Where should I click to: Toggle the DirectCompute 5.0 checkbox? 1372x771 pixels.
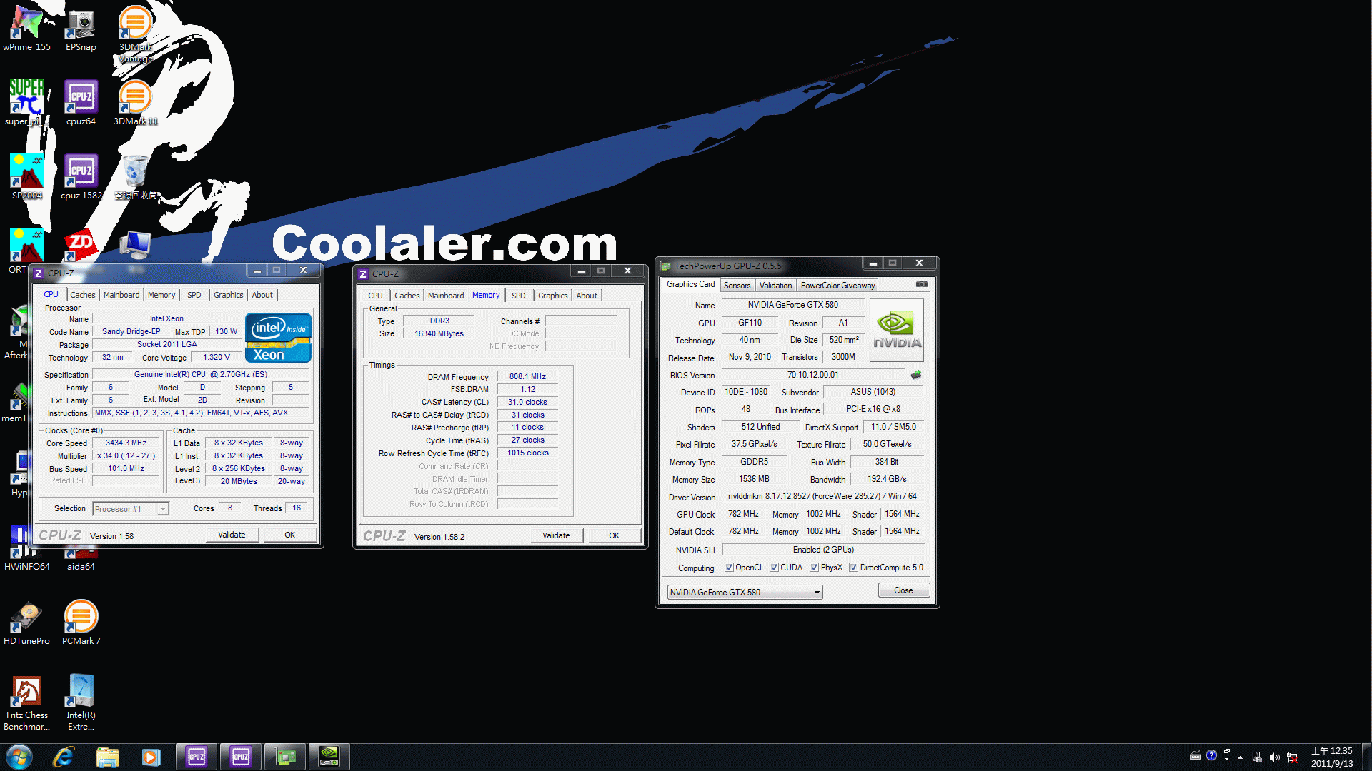coord(853,568)
